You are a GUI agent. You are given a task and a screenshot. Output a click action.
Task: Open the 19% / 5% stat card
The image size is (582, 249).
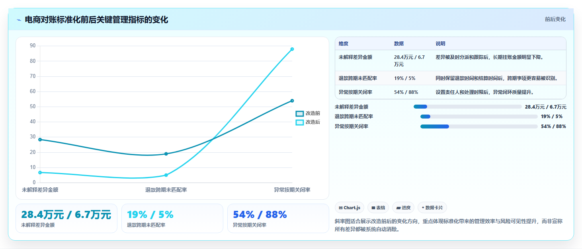(x=172, y=218)
